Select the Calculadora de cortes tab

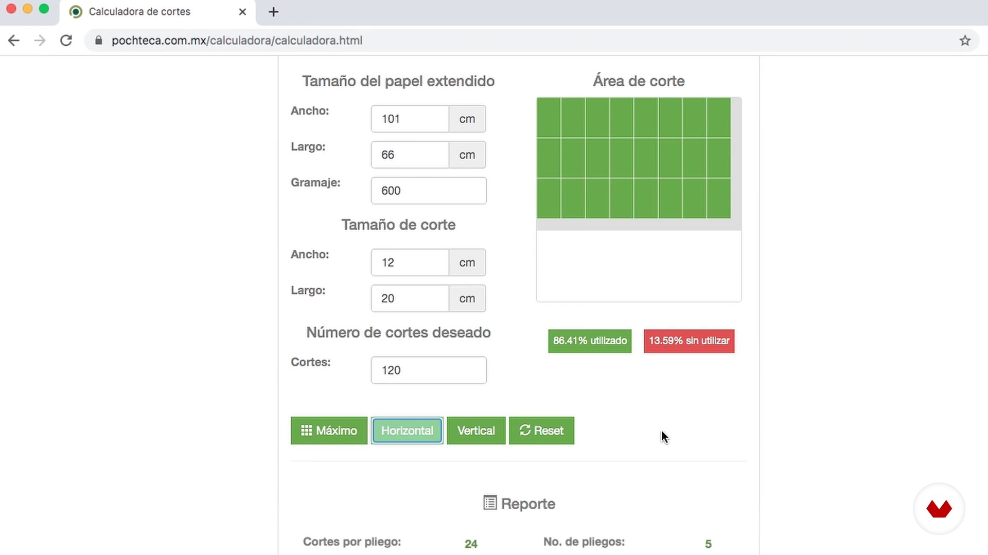tap(157, 12)
